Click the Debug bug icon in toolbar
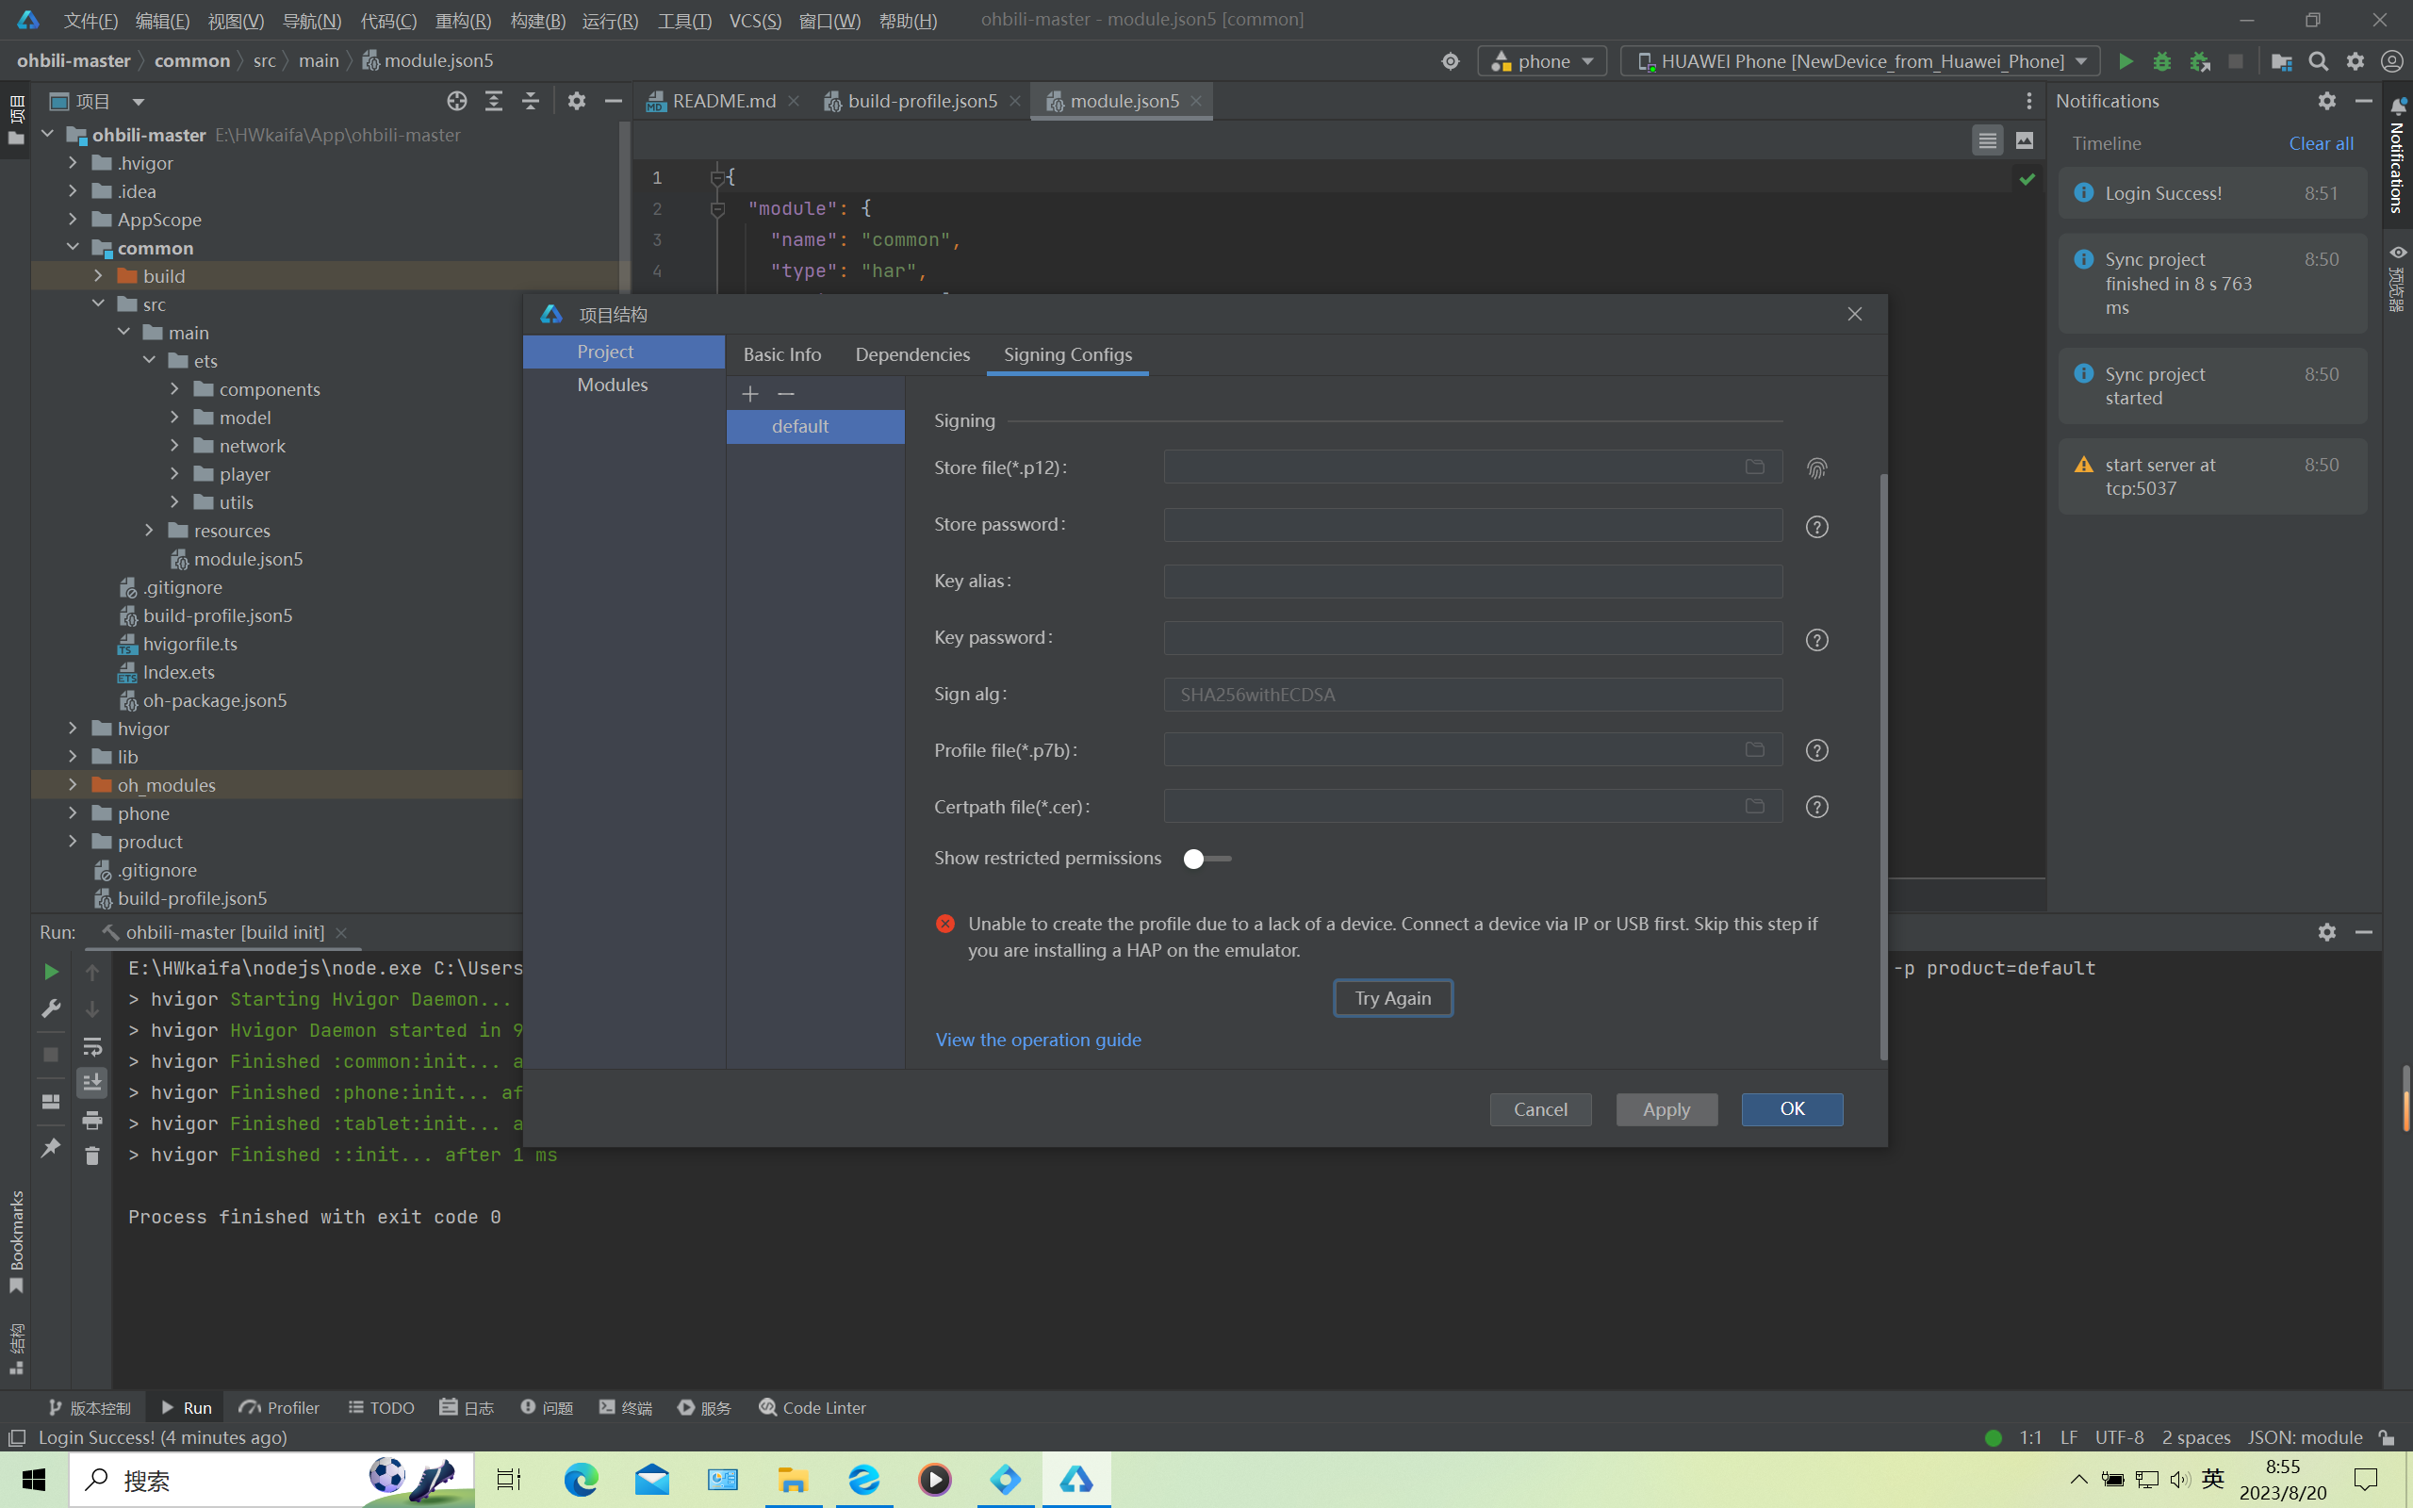This screenshot has width=2413, height=1508. pyautogui.click(x=2161, y=62)
